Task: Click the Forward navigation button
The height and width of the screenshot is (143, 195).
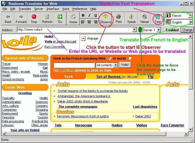Action: point(21,19)
